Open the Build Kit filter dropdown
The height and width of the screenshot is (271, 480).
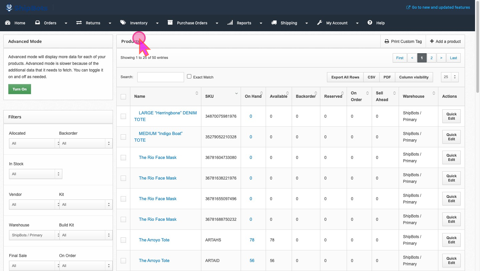[x=86, y=235]
